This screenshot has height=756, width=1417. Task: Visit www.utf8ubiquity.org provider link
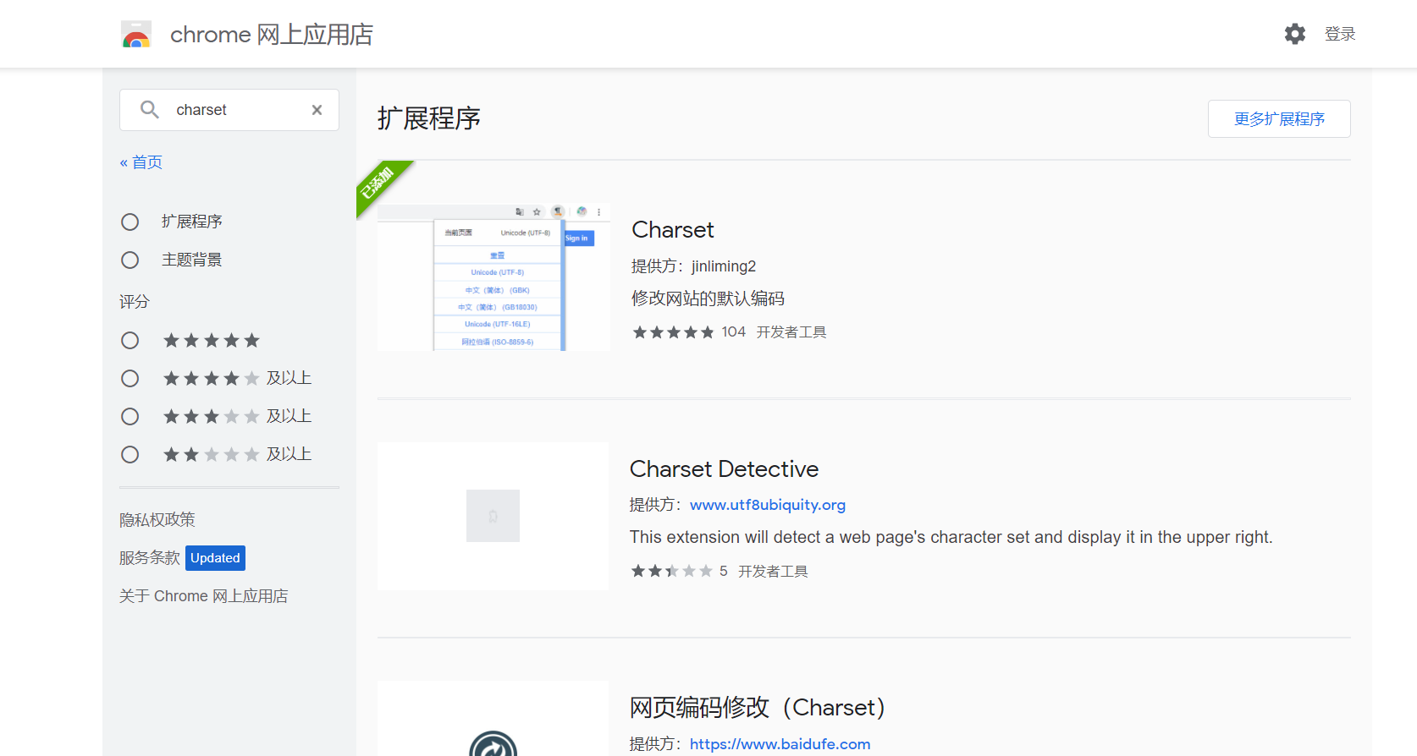coord(768,505)
